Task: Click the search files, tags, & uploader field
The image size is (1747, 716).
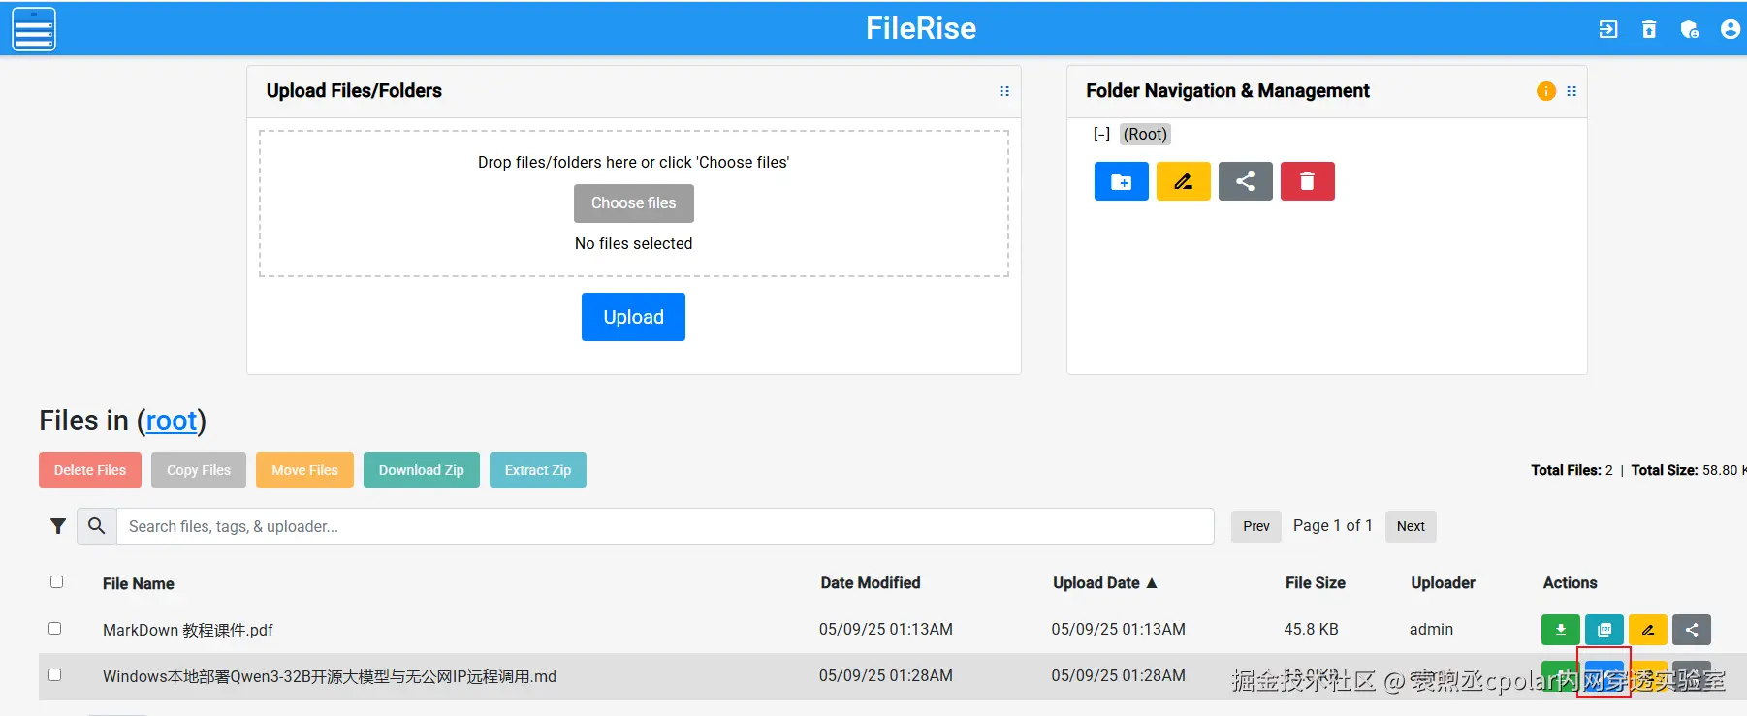Action: click(x=665, y=526)
